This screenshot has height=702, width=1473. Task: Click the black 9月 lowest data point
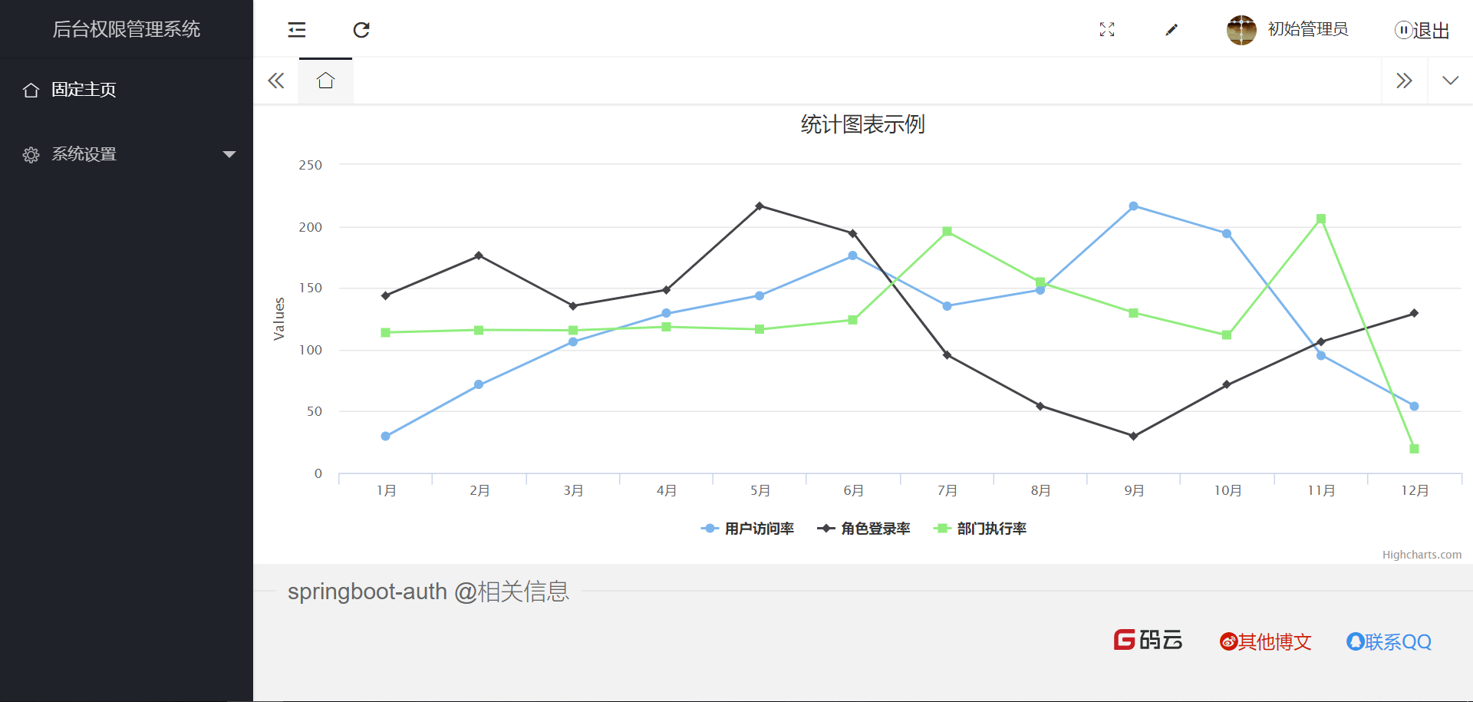tap(1133, 436)
